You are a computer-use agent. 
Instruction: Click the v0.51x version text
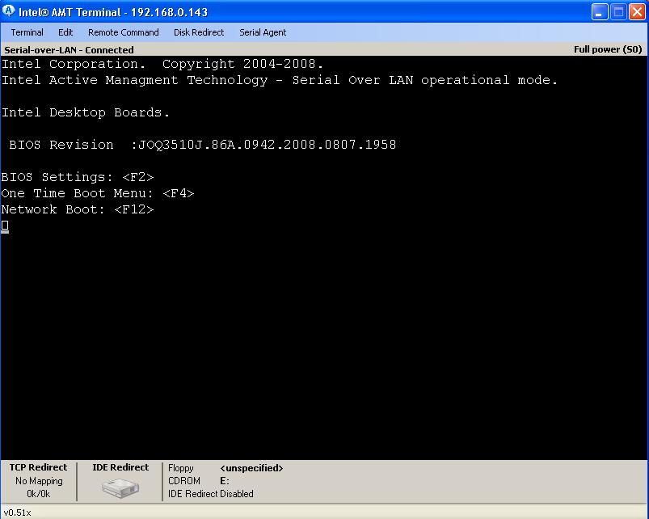(x=18, y=513)
